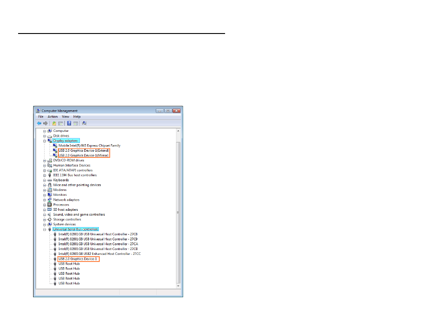Select Intel USB2 Enhanced Host Controller - 27CC
The image size is (421, 325).
coord(100,254)
